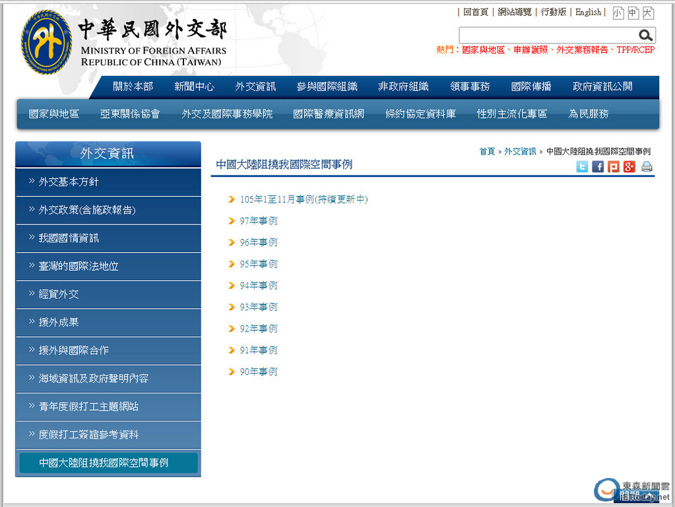Expand the 外交基本方針 sidebar item
Screen dimensions: 675x507
click(x=69, y=182)
